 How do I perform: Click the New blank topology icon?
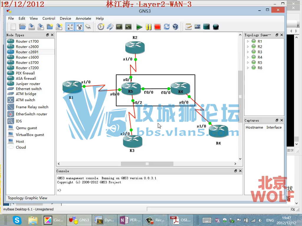[13, 27]
